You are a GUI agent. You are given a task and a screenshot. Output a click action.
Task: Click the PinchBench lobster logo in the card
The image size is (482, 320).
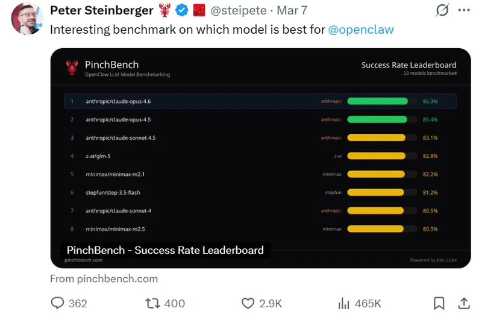(x=72, y=68)
